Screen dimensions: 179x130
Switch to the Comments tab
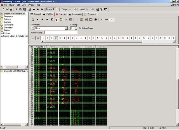point(90,14)
